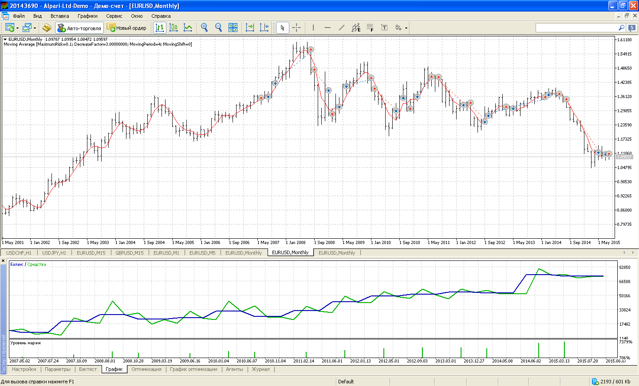
Task: Toggle chart auto scroll to end
Action: pos(250,28)
